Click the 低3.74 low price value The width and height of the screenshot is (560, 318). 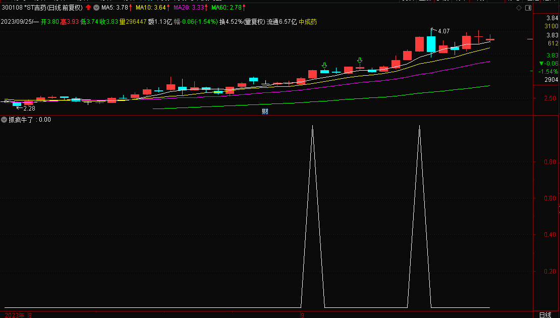[x=89, y=22]
